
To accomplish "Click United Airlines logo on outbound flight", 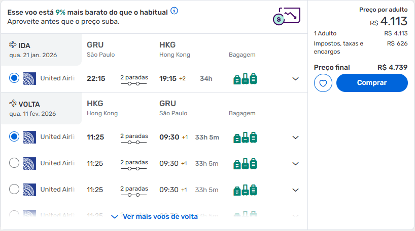I will tap(29, 78).
